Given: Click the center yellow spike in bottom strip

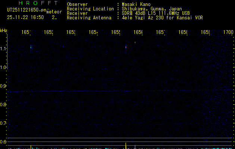Looking at the screenshot, I should [x=126, y=145].
